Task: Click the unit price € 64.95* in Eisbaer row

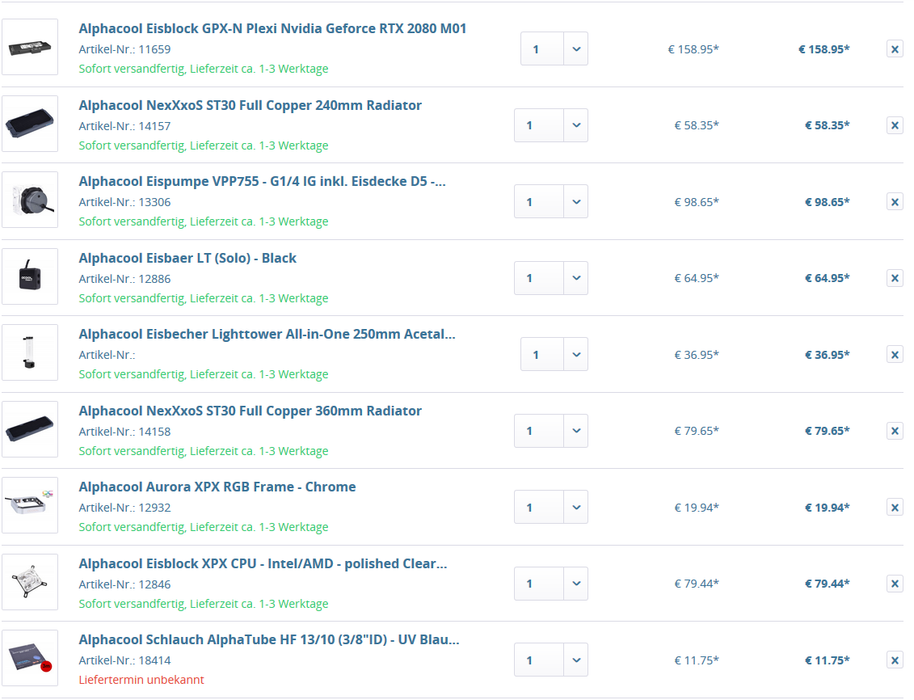Action: click(697, 279)
